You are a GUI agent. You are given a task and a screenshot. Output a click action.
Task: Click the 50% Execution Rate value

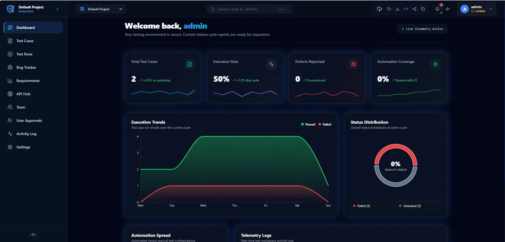tap(221, 79)
